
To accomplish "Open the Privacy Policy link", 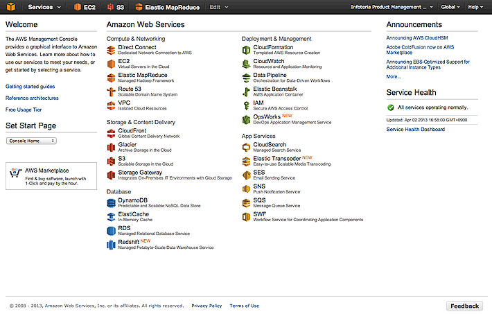I will [x=207, y=306].
